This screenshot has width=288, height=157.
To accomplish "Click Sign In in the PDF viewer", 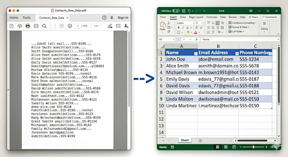I will click(123, 18).
